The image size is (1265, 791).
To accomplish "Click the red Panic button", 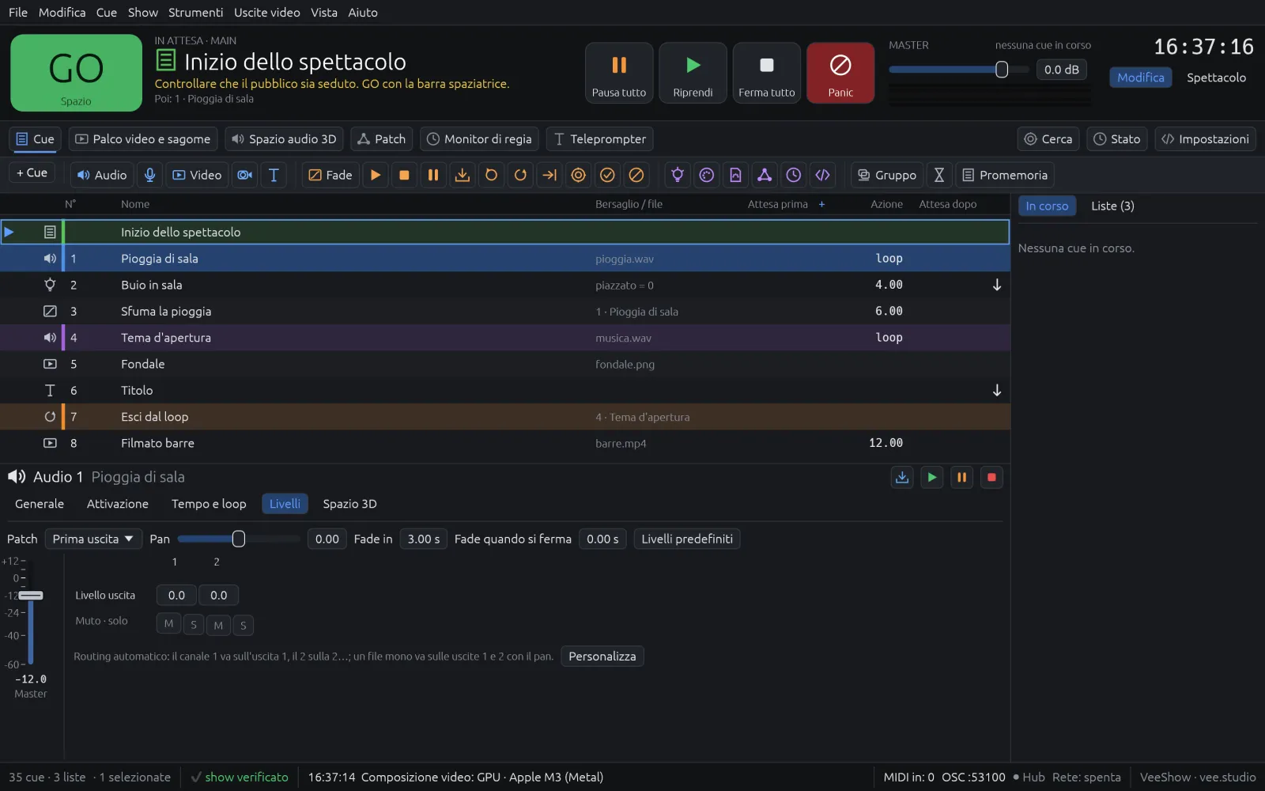I will pyautogui.click(x=840, y=73).
